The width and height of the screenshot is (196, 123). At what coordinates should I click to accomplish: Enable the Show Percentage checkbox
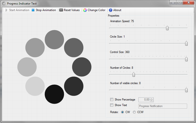111,99
